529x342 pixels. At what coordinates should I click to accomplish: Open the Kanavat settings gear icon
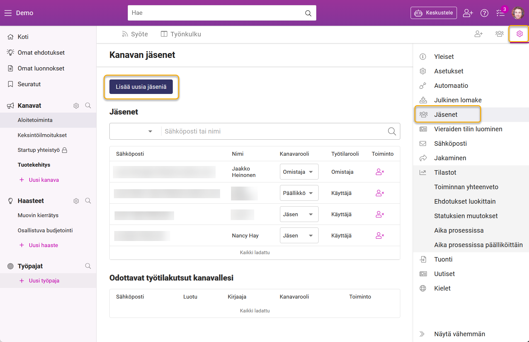pyautogui.click(x=76, y=106)
